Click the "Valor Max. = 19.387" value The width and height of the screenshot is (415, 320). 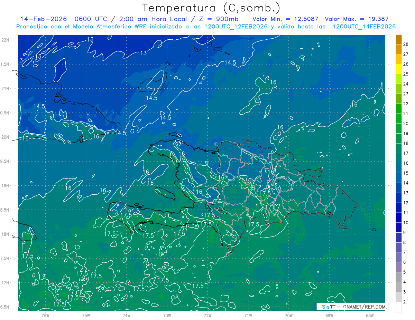tap(357, 19)
